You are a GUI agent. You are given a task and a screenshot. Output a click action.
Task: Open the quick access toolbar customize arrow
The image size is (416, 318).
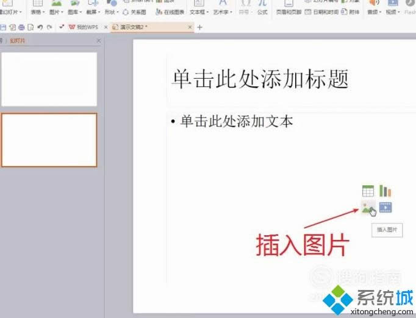click(x=62, y=27)
